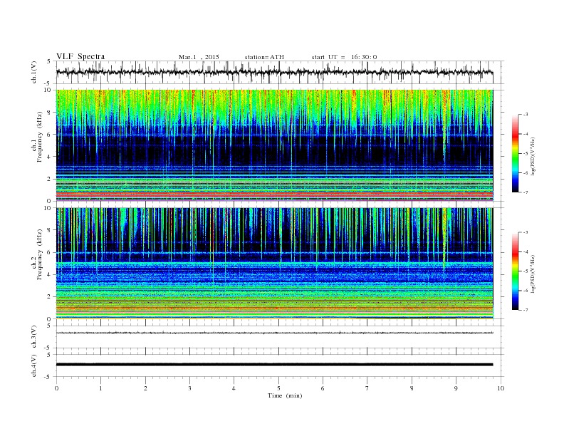Click the date text "Mar.1 , 2015"
564x436 pixels.
[x=199, y=57]
